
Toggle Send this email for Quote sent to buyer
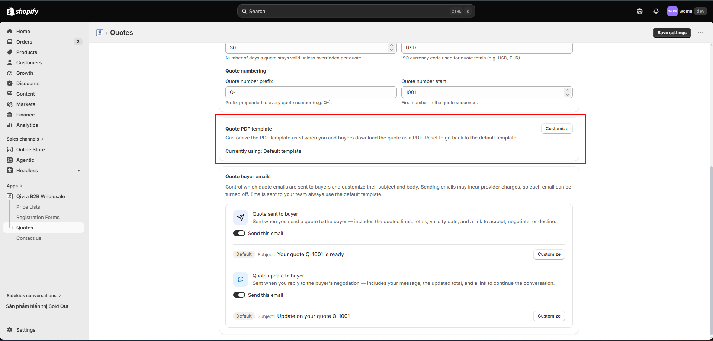tap(239, 233)
